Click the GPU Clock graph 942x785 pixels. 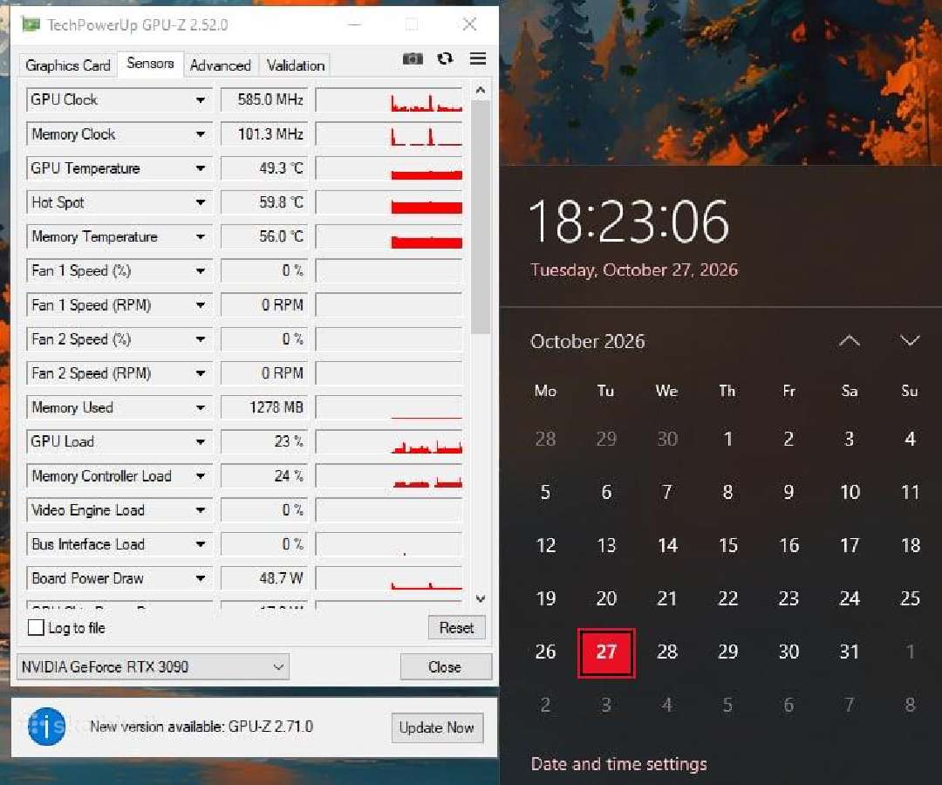(x=389, y=99)
